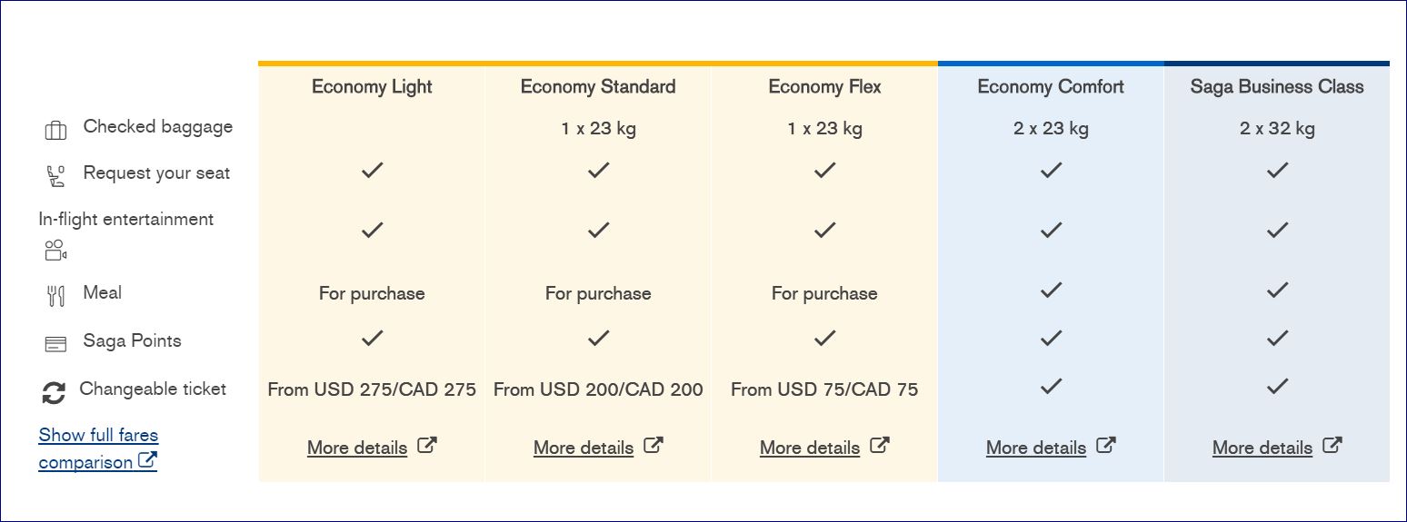1407x522 pixels.
Task: Click external link icon under Saga Business Class
Action: click(1332, 446)
